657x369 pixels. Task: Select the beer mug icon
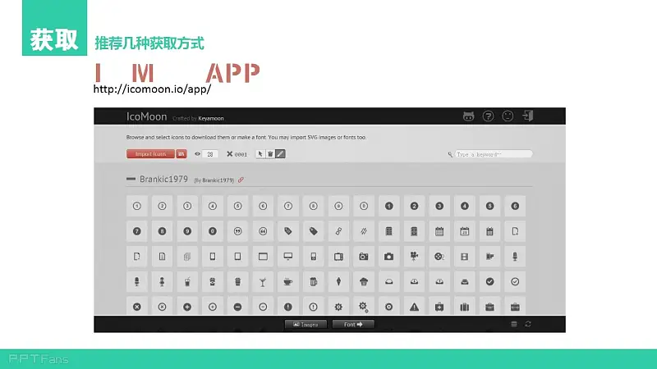coord(314,281)
